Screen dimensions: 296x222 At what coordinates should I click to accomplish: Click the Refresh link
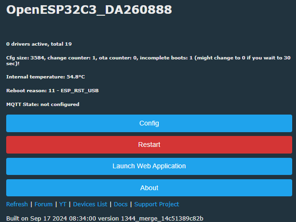[17, 204]
